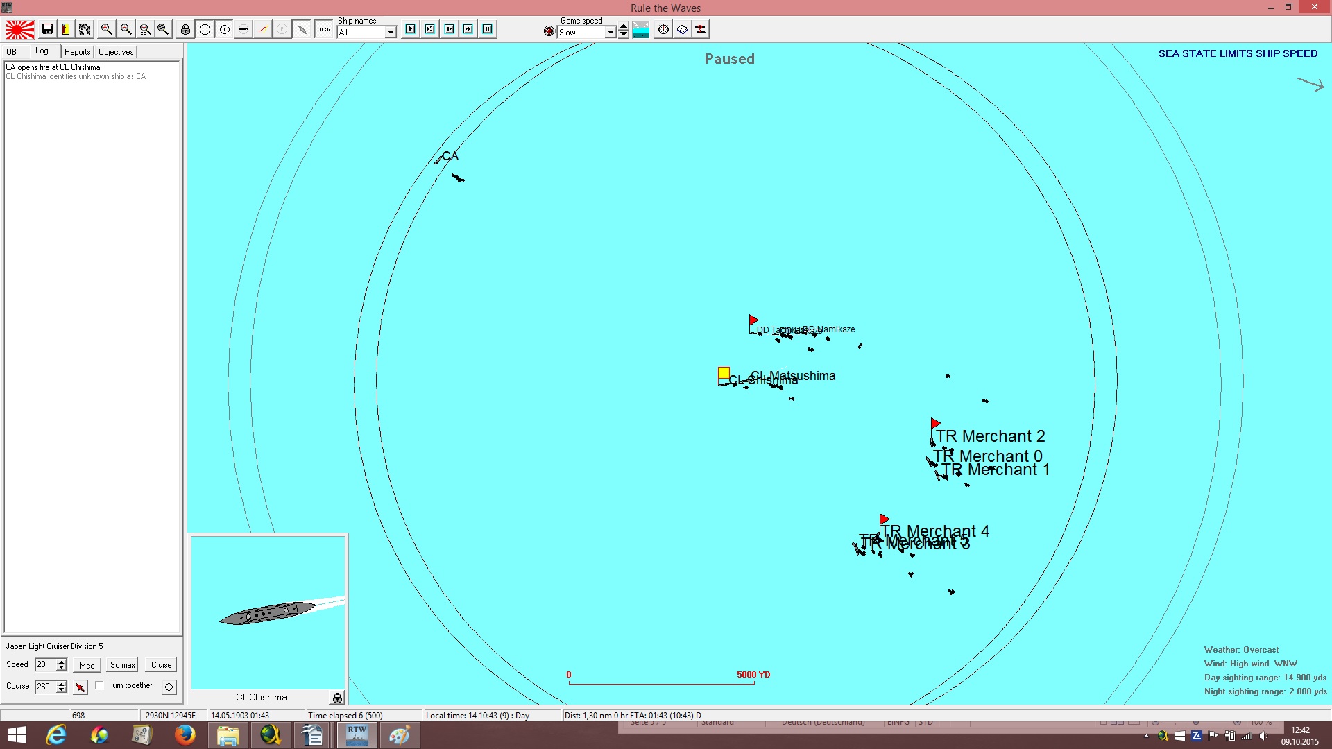Click the orange diagonal line icon
This screenshot has height=749, width=1332.
pos(263,29)
